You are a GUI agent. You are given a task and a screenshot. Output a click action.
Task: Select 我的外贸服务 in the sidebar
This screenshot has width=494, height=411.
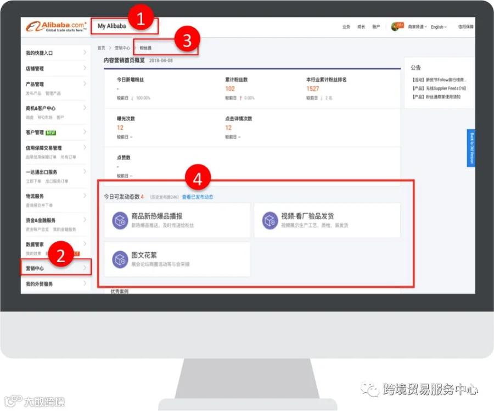click(x=39, y=284)
